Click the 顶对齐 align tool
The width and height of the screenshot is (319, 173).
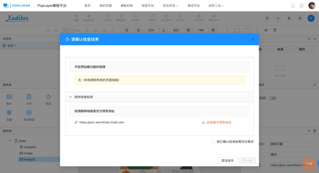coord(153,18)
